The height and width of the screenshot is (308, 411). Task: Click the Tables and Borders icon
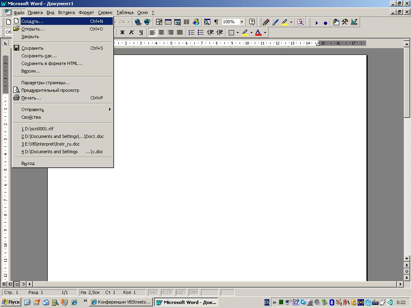(x=159, y=22)
